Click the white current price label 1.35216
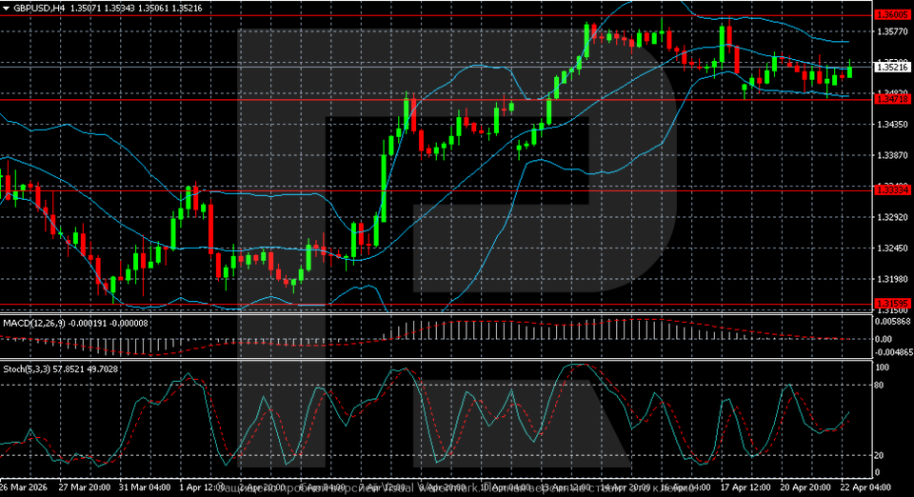The height and width of the screenshot is (497, 914). pos(892,68)
